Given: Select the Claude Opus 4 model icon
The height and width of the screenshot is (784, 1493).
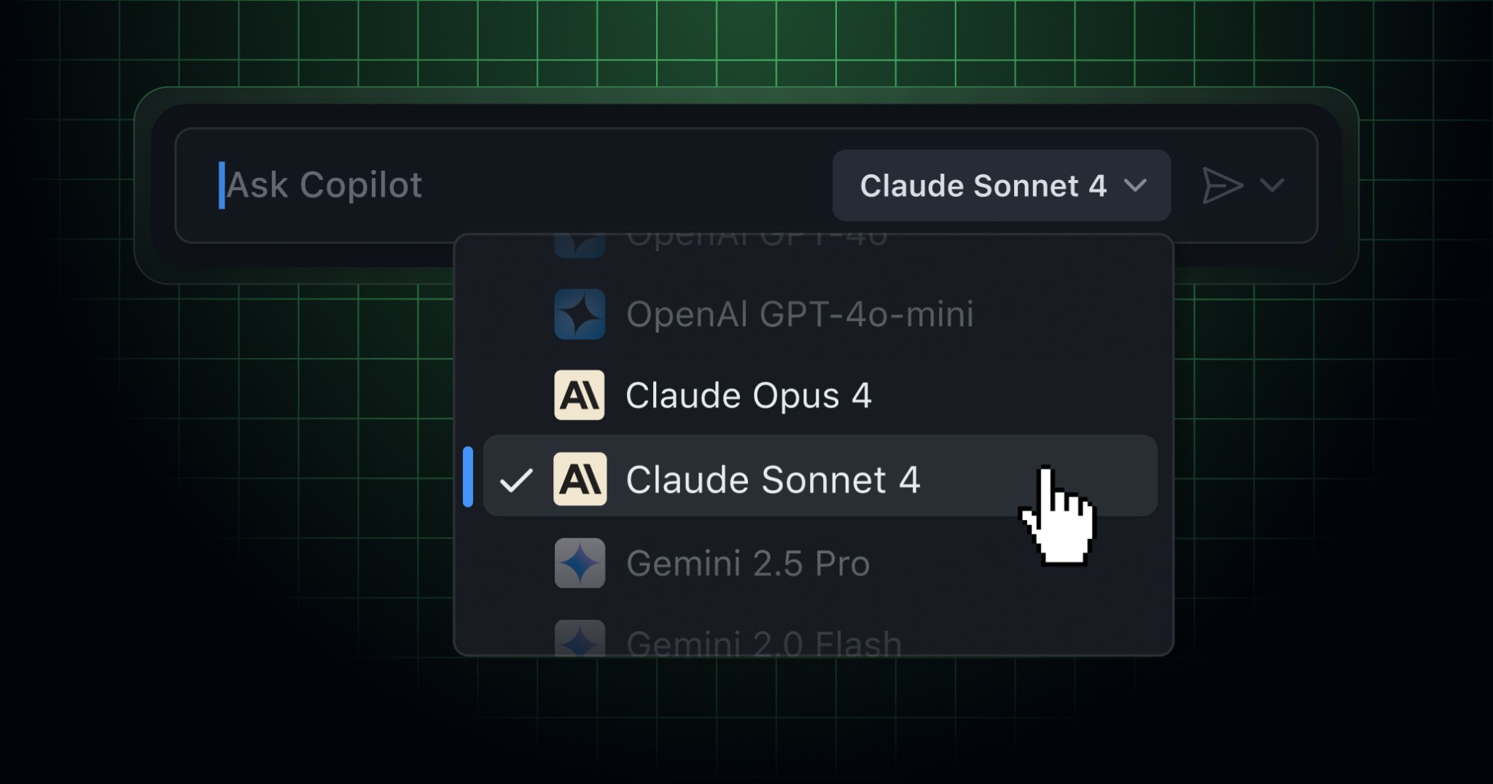Looking at the screenshot, I should pos(580,396).
